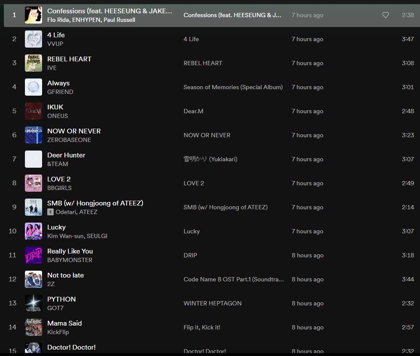Open the Confessions album cover thumbnail
The width and height of the screenshot is (420, 356).
point(33,15)
